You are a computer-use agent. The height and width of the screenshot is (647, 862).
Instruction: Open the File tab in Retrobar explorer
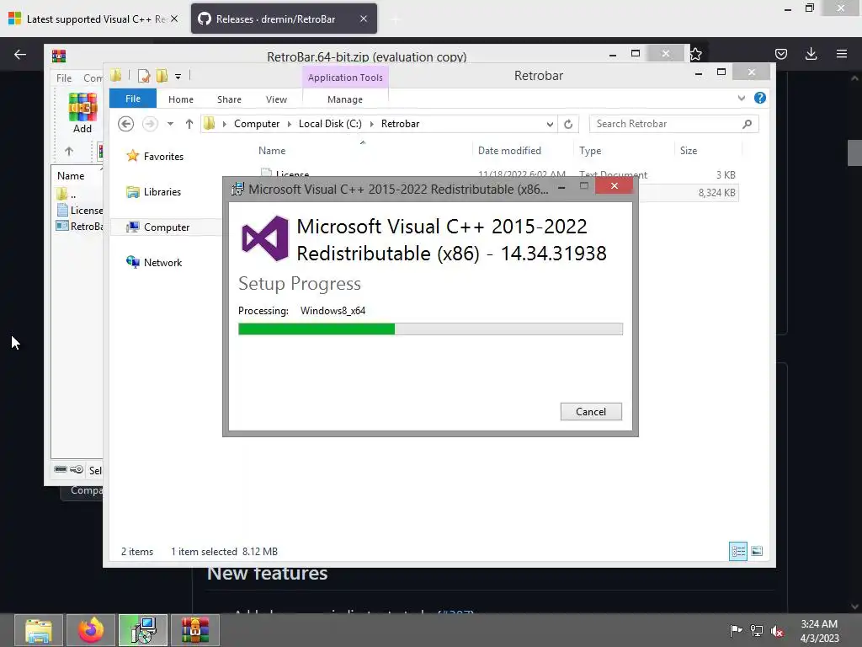click(x=133, y=99)
